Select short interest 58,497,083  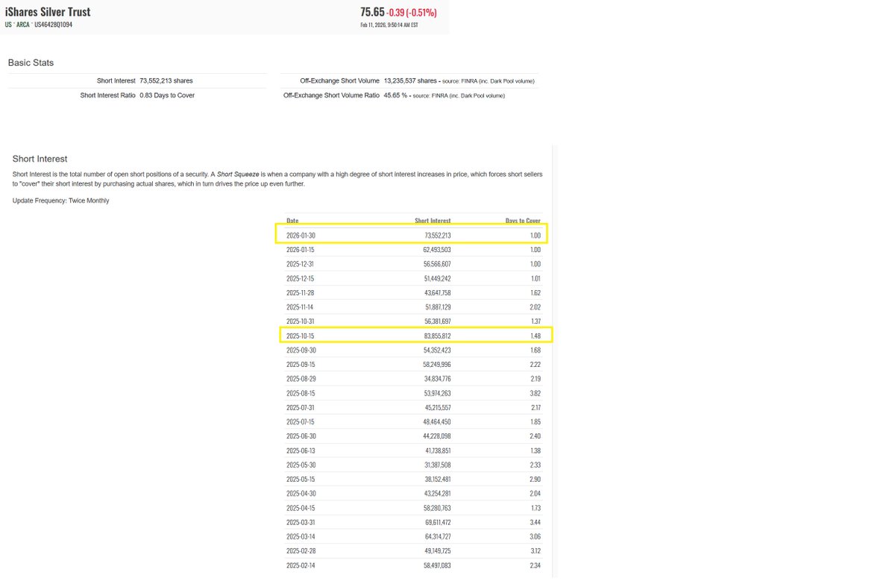point(436,566)
